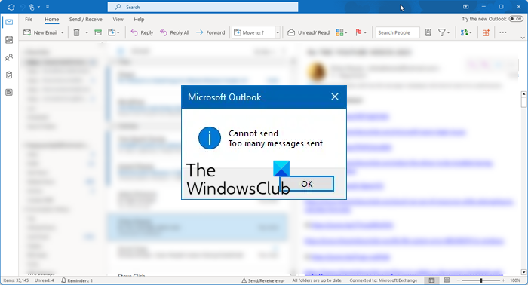
Task: Click the zoom out minus in status bar
Action: coord(459,280)
